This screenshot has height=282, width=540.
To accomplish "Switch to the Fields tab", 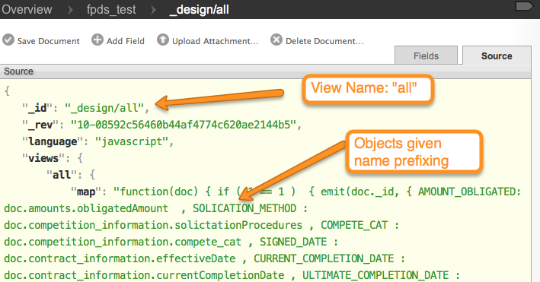I will point(426,55).
